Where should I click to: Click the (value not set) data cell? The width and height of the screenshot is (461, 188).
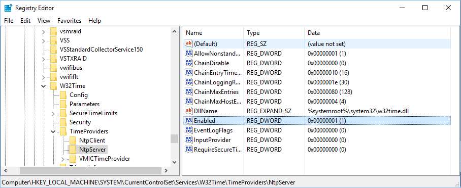(326, 44)
